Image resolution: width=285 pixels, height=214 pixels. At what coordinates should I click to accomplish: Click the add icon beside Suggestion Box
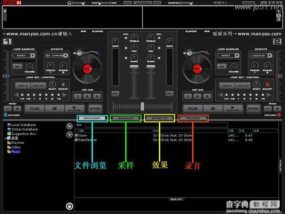(x=70, y=134)
